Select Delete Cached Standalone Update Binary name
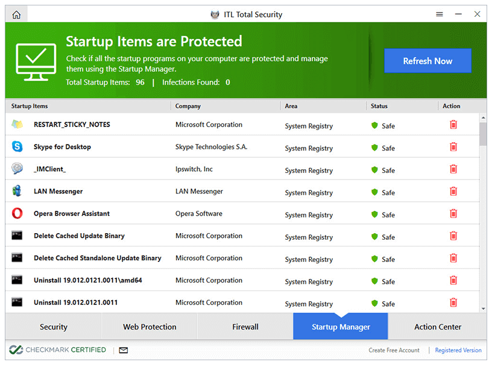This screenshot has width=492, height=365. click(x=97, y=258)
